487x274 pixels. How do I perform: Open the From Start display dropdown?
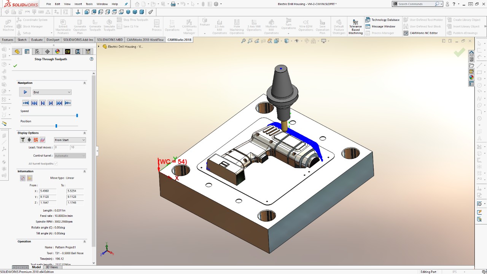pos(70,140)
